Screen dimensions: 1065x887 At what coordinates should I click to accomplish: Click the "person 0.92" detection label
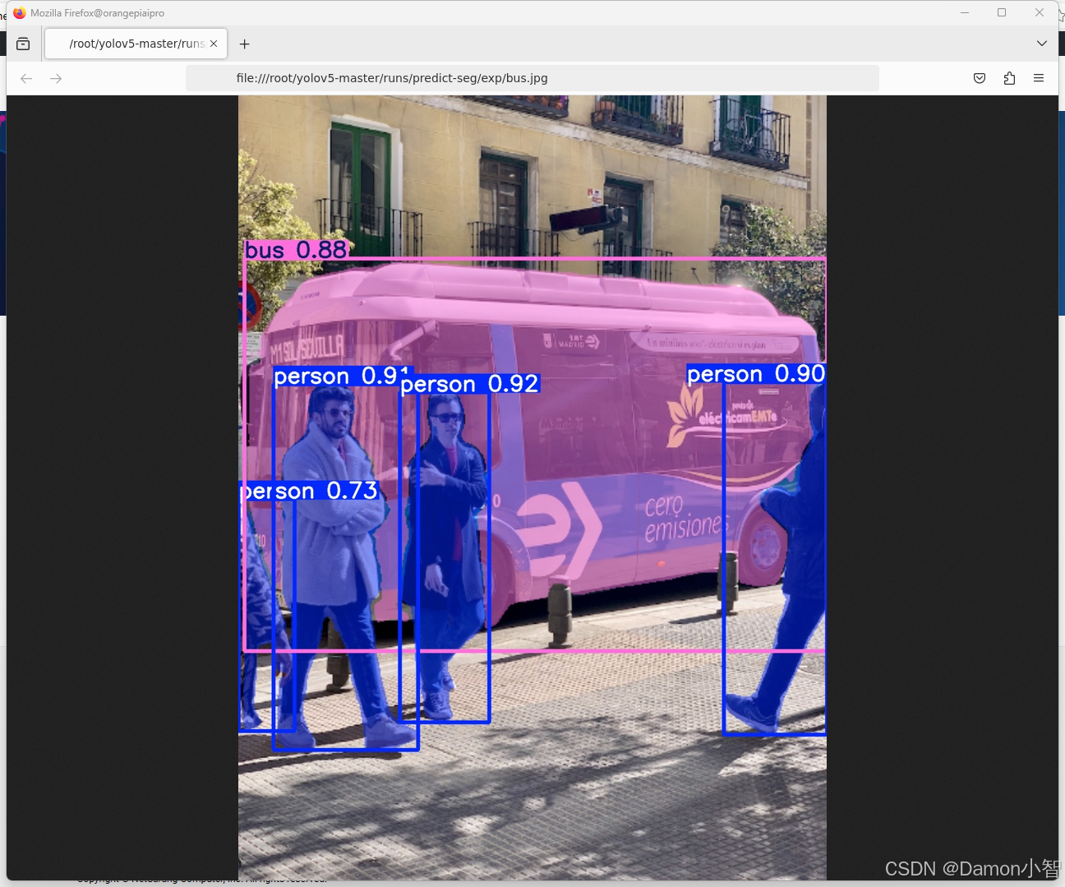click(470, 384)
